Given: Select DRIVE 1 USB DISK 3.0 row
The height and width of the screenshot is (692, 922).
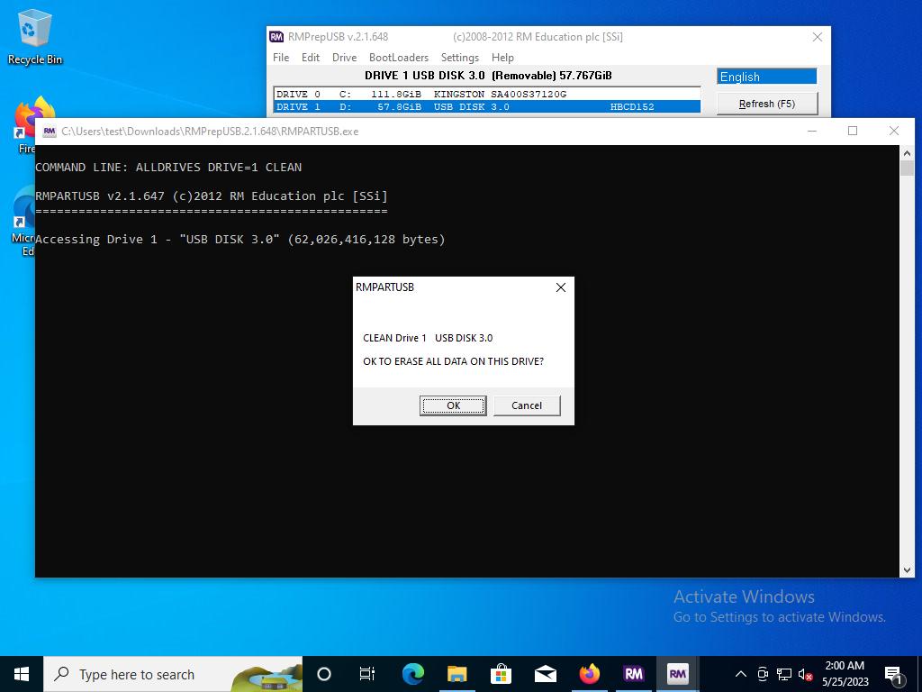Looking at the screenshot, I should [486, 106].
